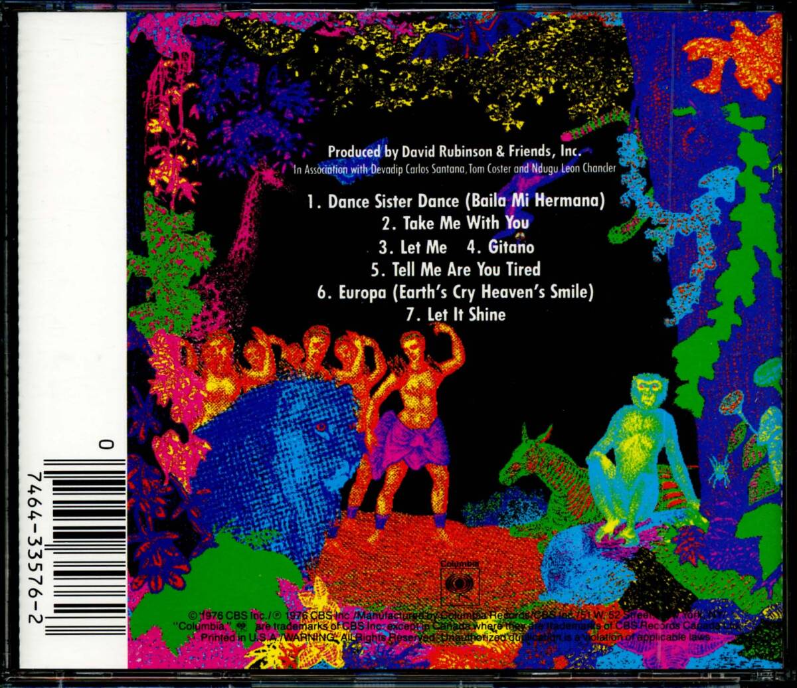Select track 7 'Let It Shine'
Viewport: 797px width, 688px height.
[456, 315]
